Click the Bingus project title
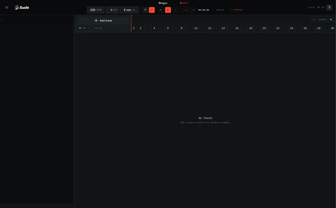The width and height of the screenshot is (336, 208). tap(163, 3)
